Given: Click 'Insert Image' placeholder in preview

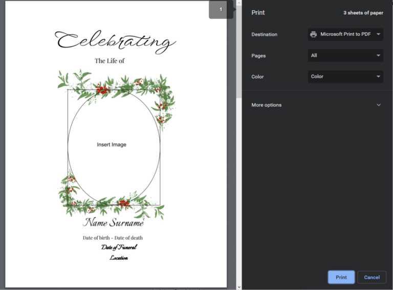Looking at the screenshot, I should 112,145.
